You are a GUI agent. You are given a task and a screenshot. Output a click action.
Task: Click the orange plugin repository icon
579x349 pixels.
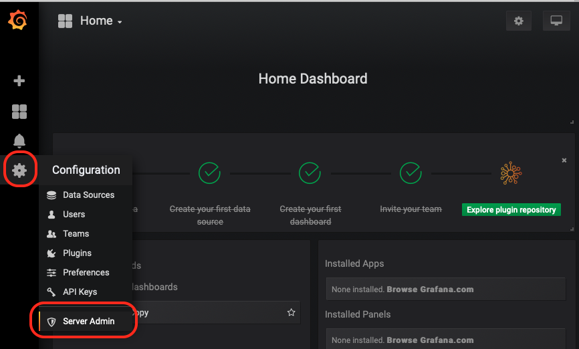pyautogui.click(x=511, y=174)
